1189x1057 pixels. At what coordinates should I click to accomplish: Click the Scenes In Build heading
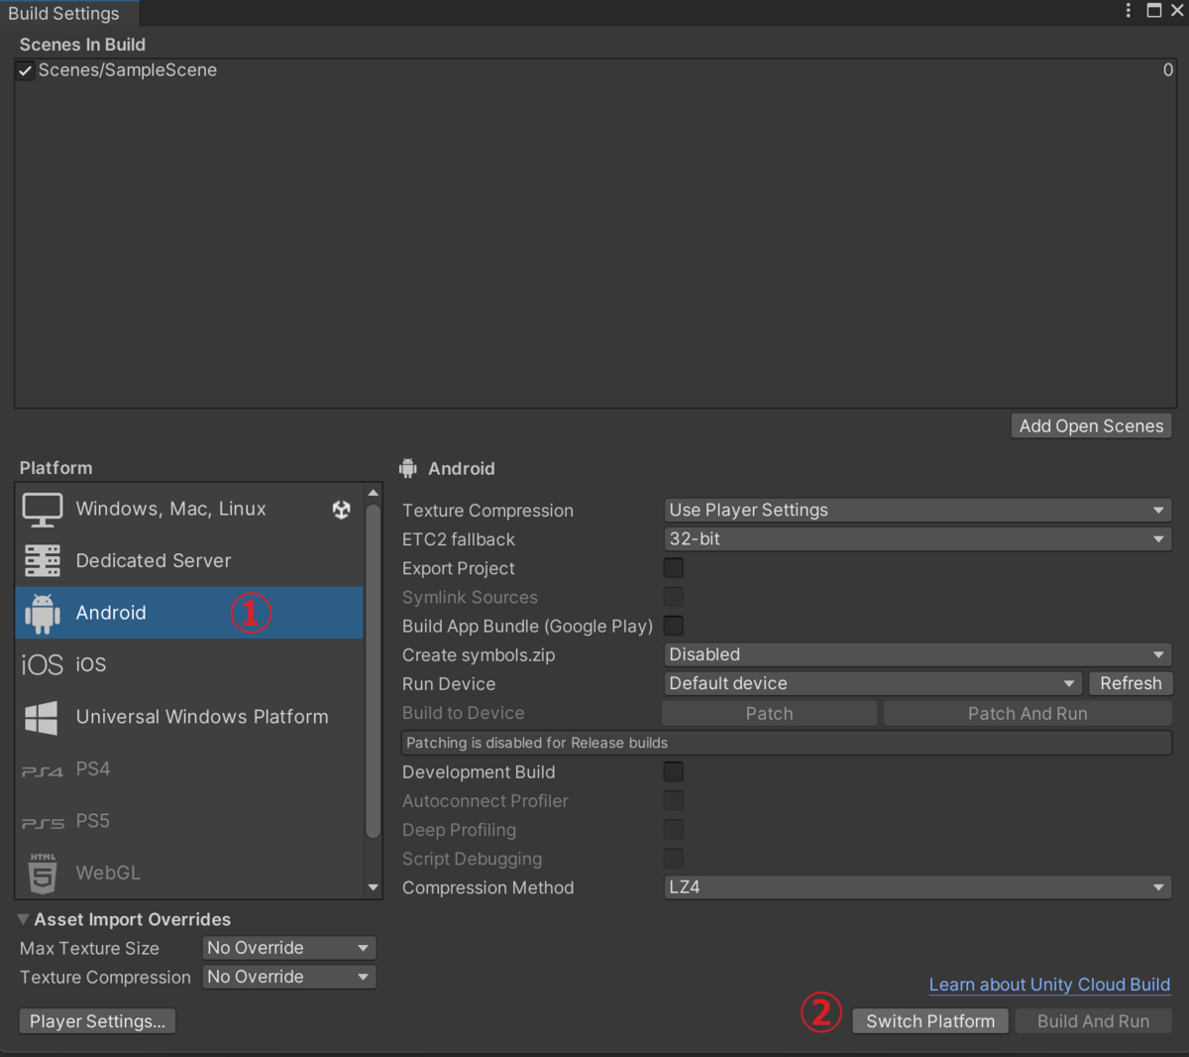pyautogui.click(x=82, y=45)
